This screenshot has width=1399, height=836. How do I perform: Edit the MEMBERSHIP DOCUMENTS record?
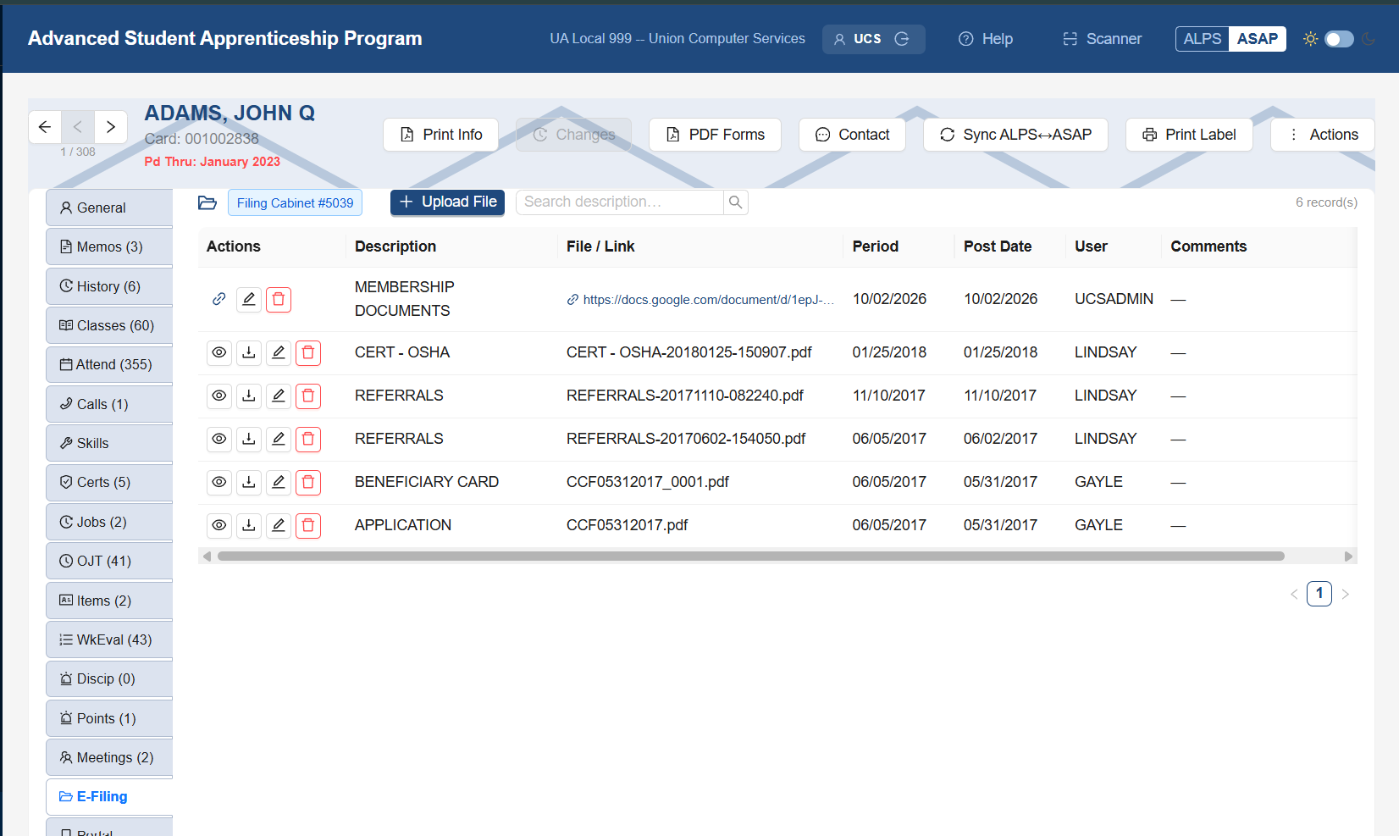(249, 299)
